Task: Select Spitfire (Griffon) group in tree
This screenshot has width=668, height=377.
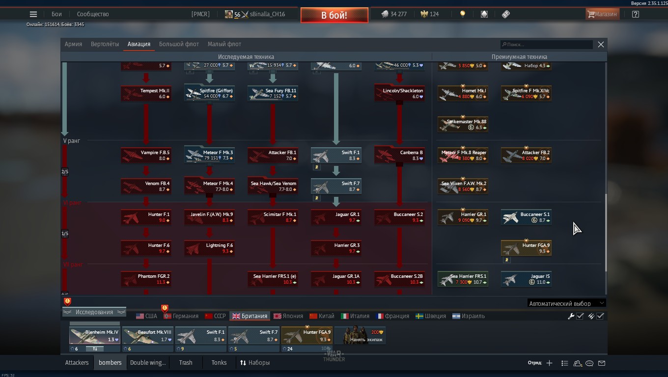Action: click(x=209, y=93)
